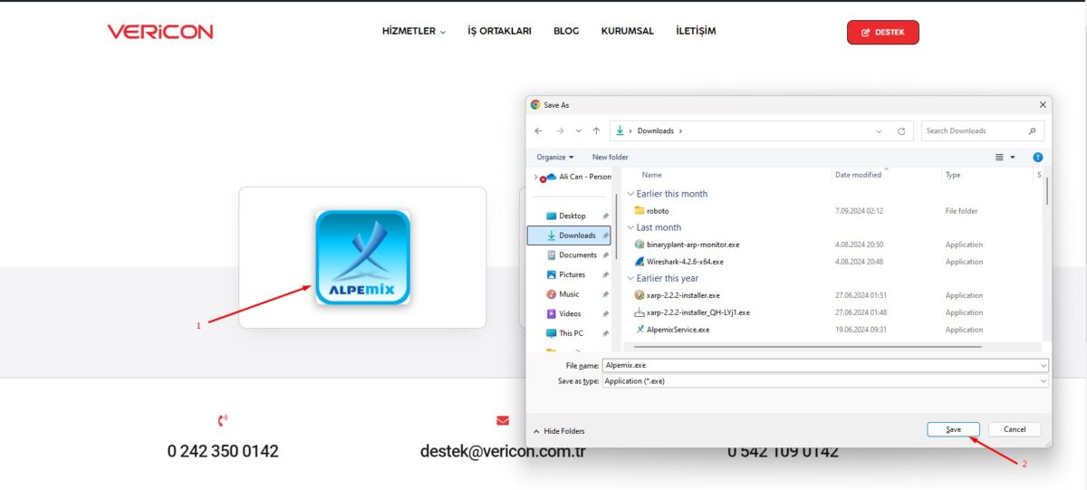
Task: Select Pictures in the navigation pane
Action: click(572, 274)
